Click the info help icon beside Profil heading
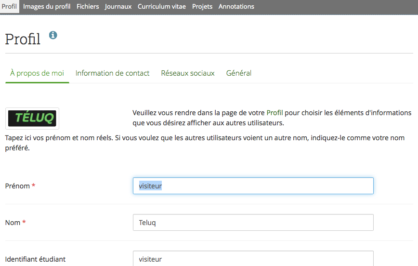Viewport: 418px width, 266px height. coord(53,35)
